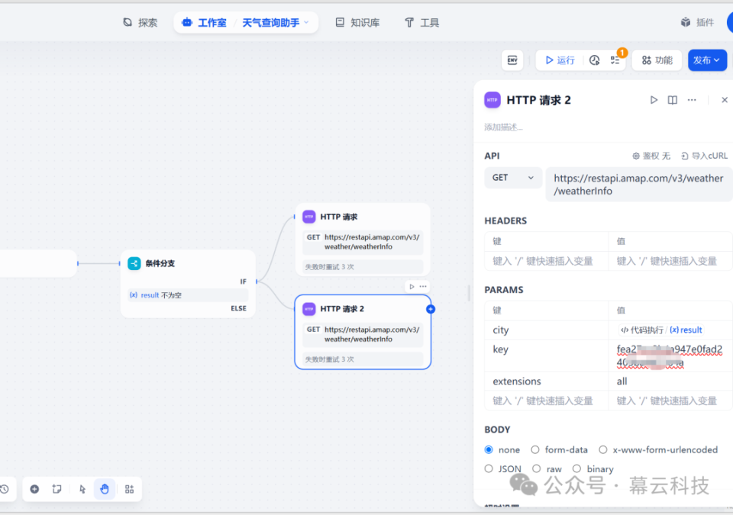
Task: Select the pointer selection tool
Action: [x=82, y=489]
